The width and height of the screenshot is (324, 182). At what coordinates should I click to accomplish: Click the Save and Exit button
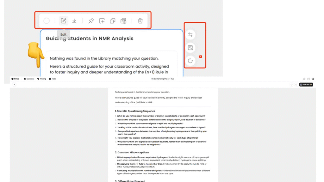coord(306,85)
